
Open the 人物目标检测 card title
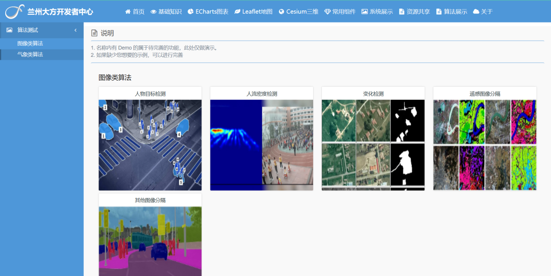[150, 94]
